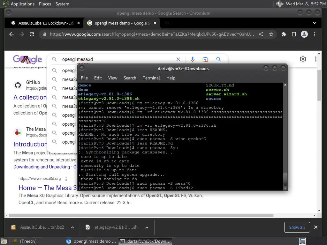Click the Google logo
Viewport: 327px width, 245px height.
click(x=27, y=60)
